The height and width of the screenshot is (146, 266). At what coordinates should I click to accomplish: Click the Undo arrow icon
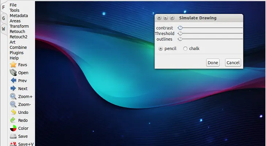(x=13, y=112)
